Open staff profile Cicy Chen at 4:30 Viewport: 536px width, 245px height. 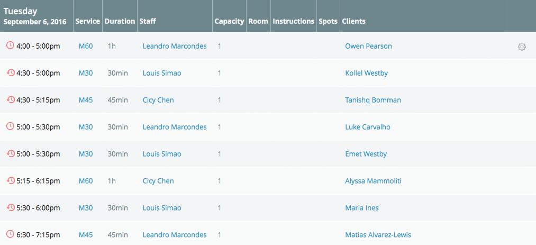(x=158, y=100)
